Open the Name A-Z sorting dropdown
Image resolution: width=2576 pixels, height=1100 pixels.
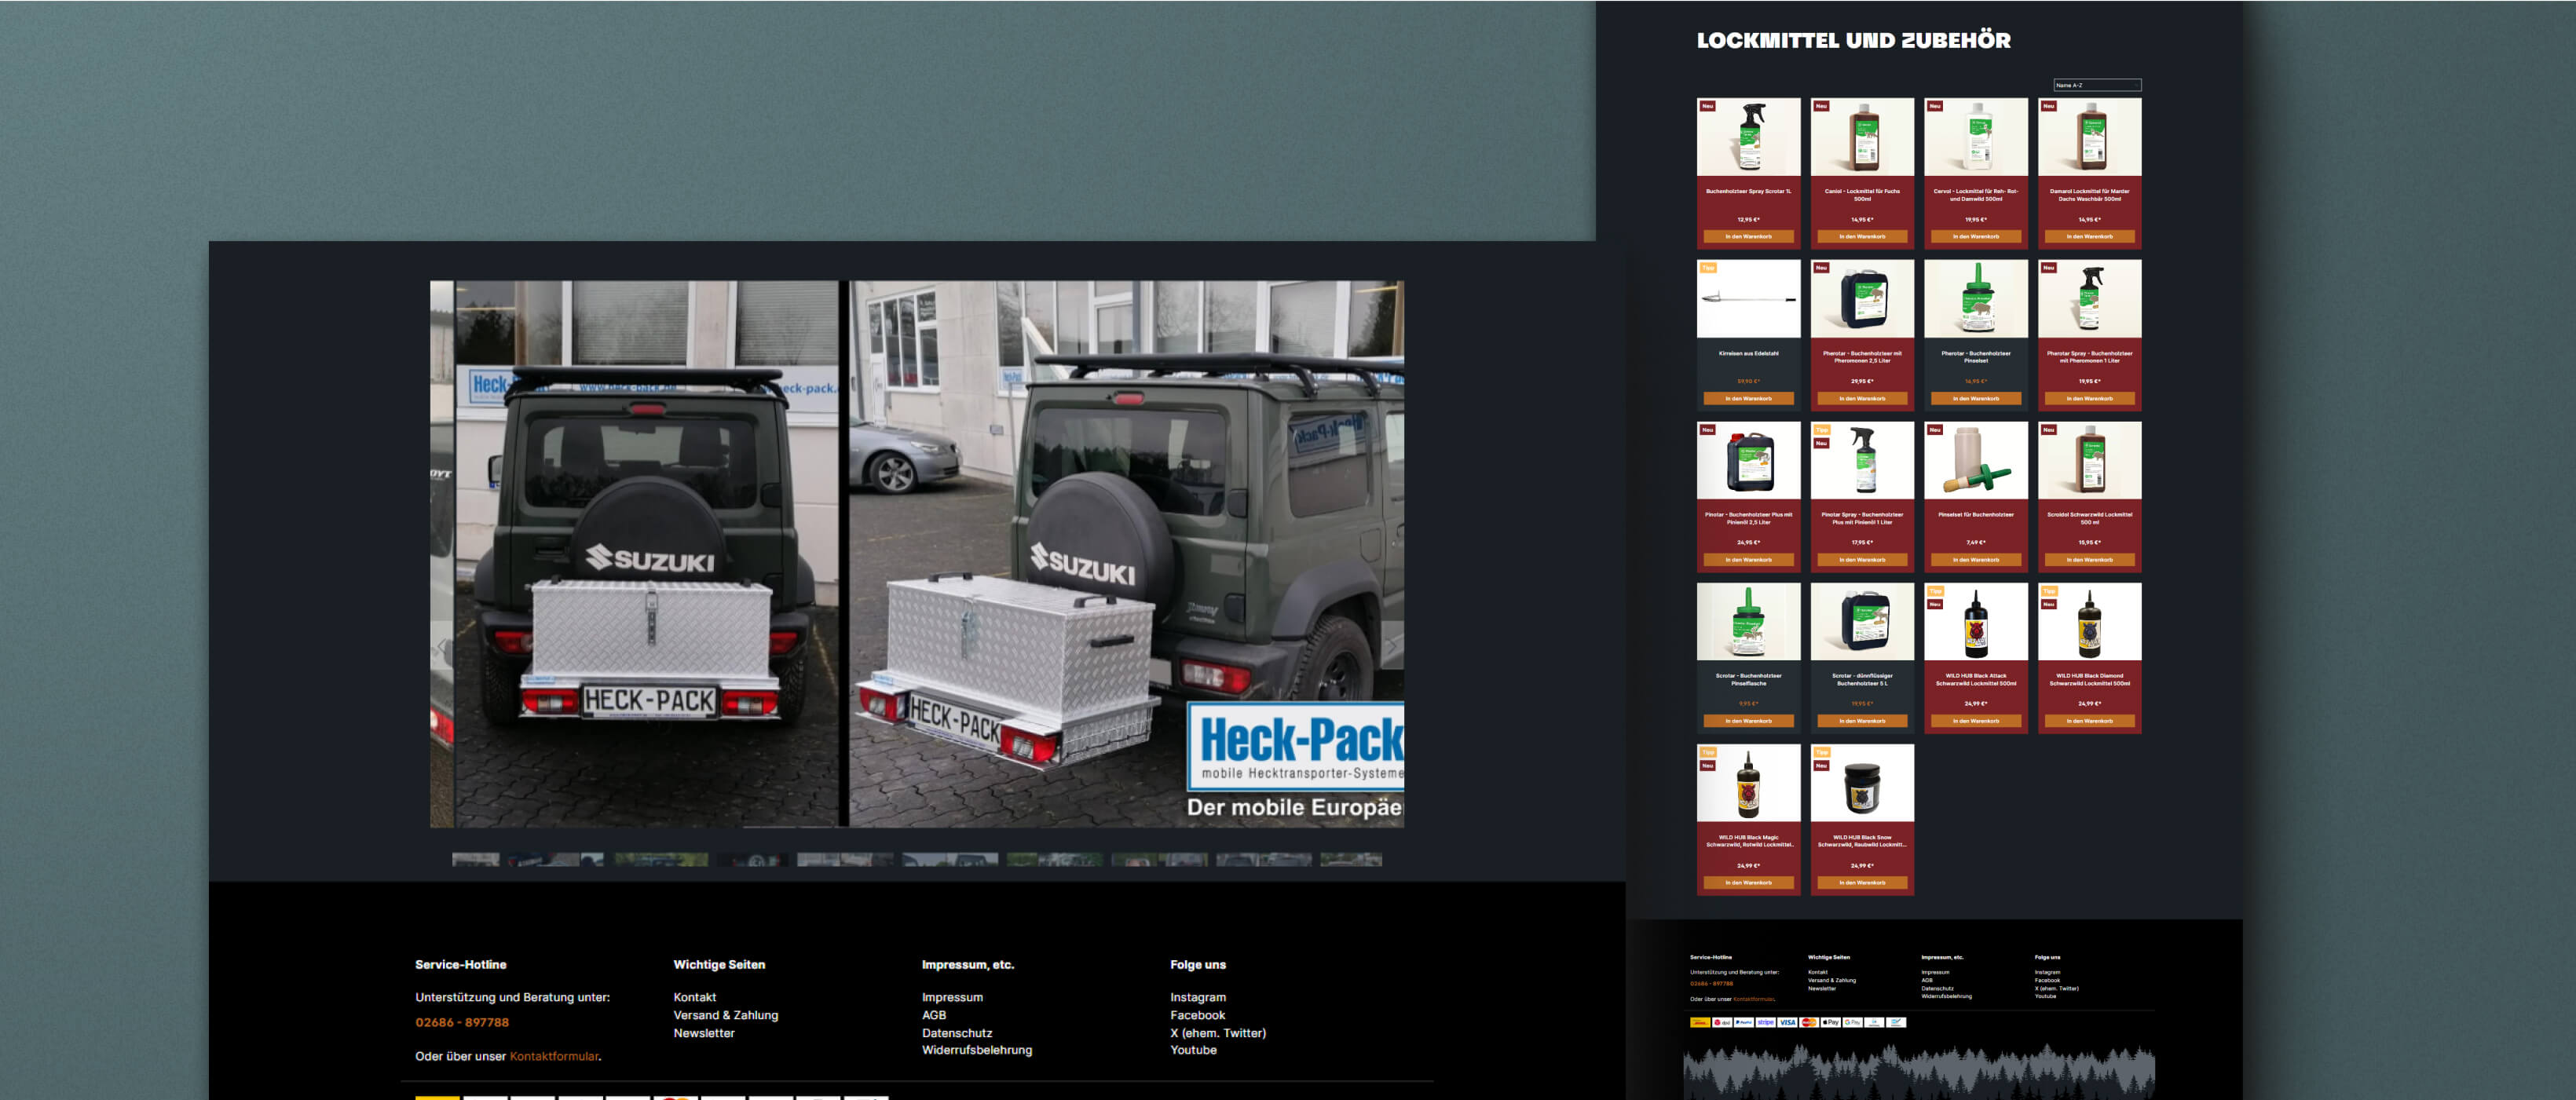(x=2096, y=85)
